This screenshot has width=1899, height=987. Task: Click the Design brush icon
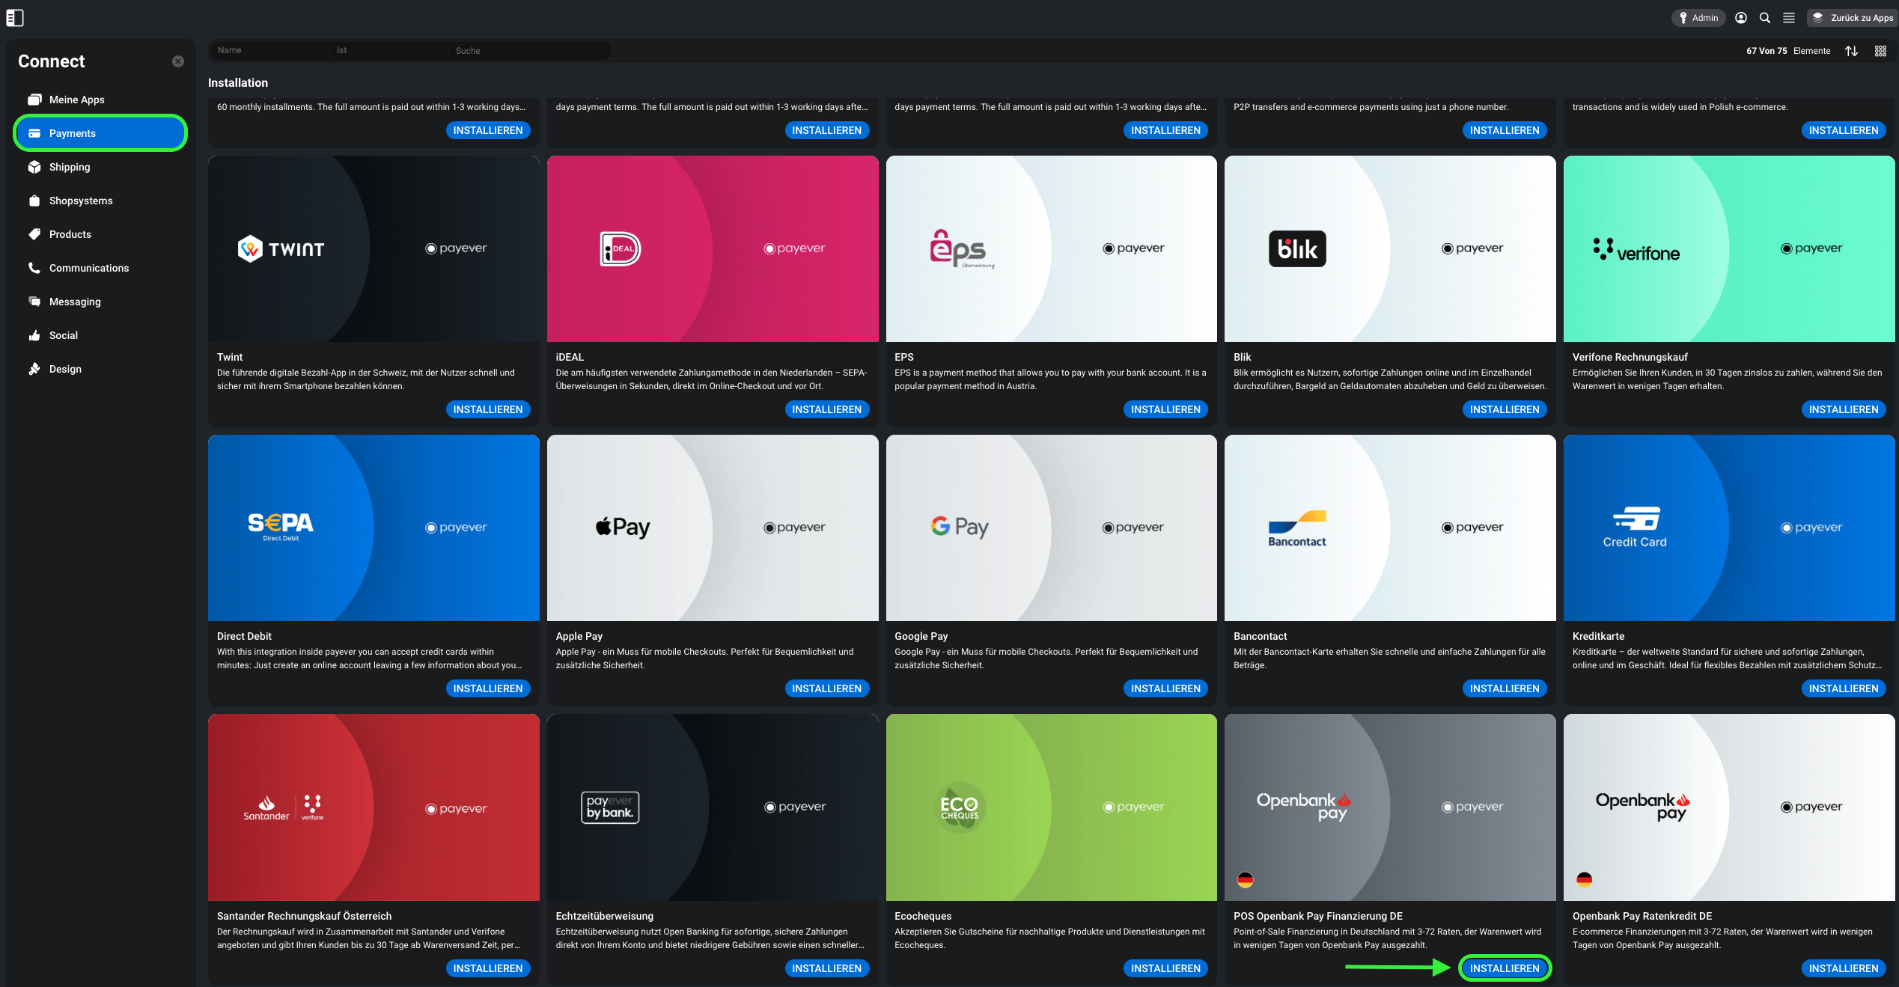[34, 369]
